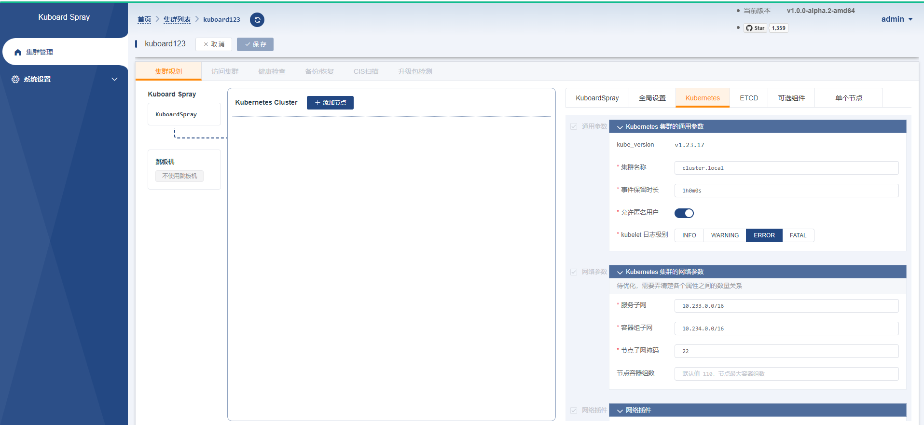Switch to the 健康检查 tab
The width and height of the screenshot is (924, 425).
(272, 71)
